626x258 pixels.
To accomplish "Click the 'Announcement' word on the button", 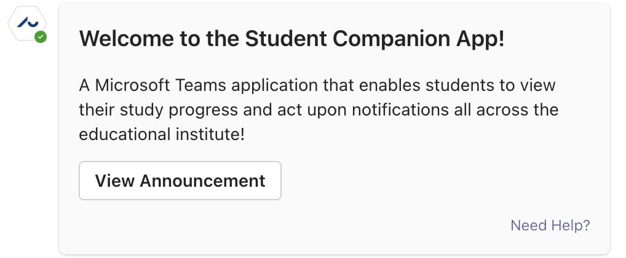I will [x=202, y=181].
